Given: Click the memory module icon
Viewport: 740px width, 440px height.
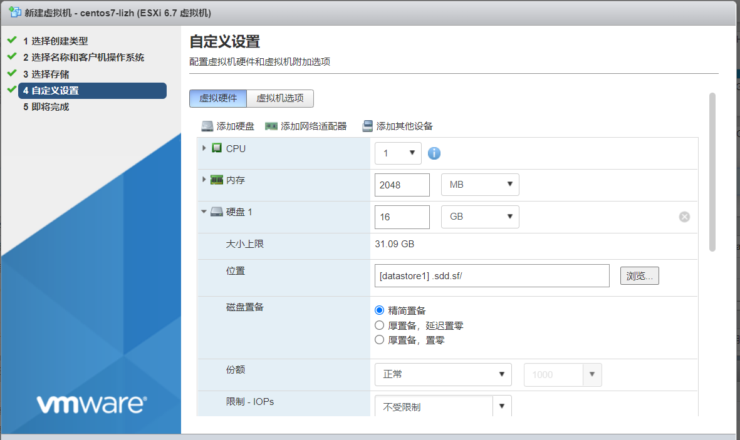Looking at the screenshot, I should coord(217,180).
